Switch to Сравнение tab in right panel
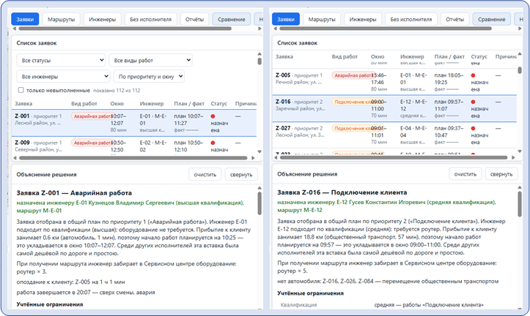Viewport: 530px width, 316px height. [x=491, y=19]
